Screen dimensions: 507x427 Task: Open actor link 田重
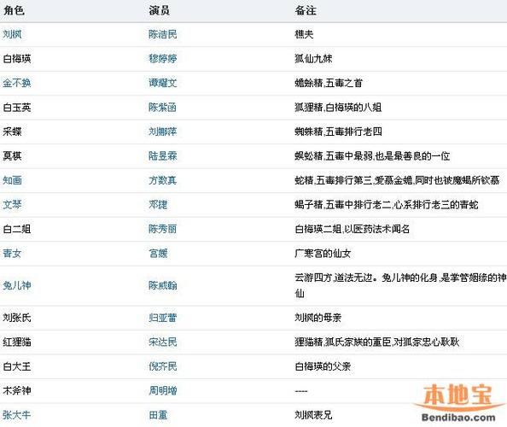158,415
